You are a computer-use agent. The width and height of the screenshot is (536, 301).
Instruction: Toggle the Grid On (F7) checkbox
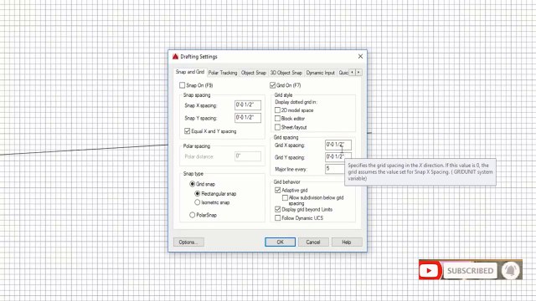tap(272, 85)
